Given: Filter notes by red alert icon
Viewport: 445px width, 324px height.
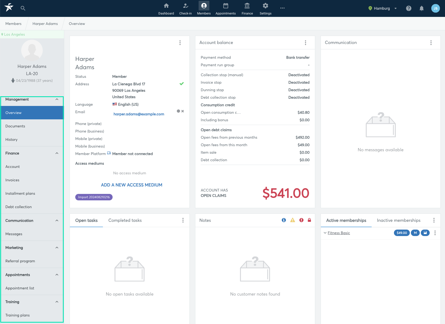Looking at the screenshot, I should click(301, 220).
